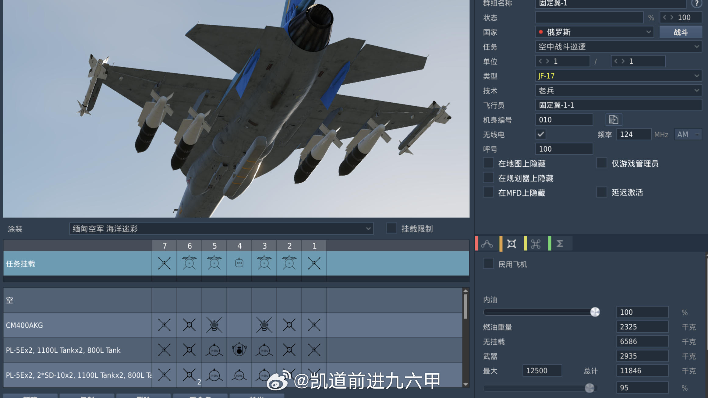Viewport: 708px width, 398px height.
Task: Click the question mark help button
Action: [697, 4]
